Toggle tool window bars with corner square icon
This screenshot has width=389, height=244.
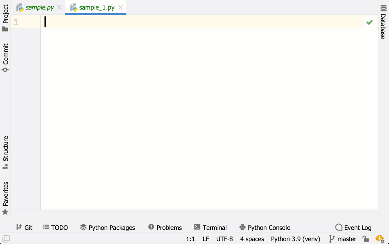(6, 239)
